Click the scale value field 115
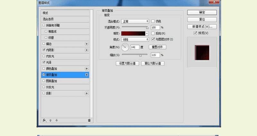Image resolution: width=257 pixels, height=136 pixels. click(155, 55)
